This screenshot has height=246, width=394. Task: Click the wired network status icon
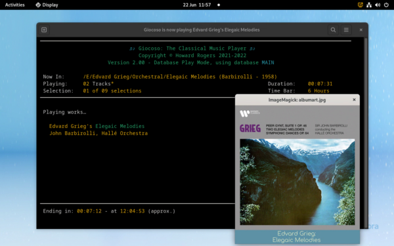coord(369,5)
